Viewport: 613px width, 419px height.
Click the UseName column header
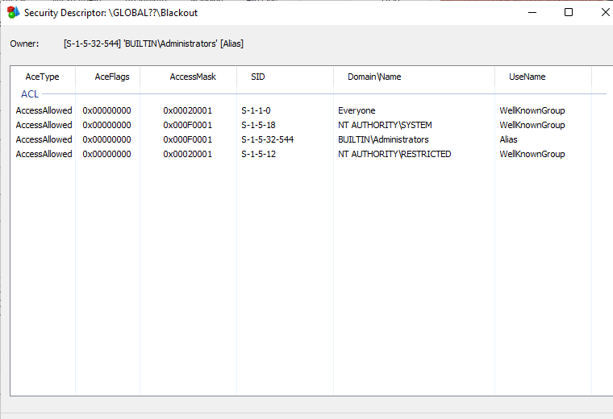527,77
